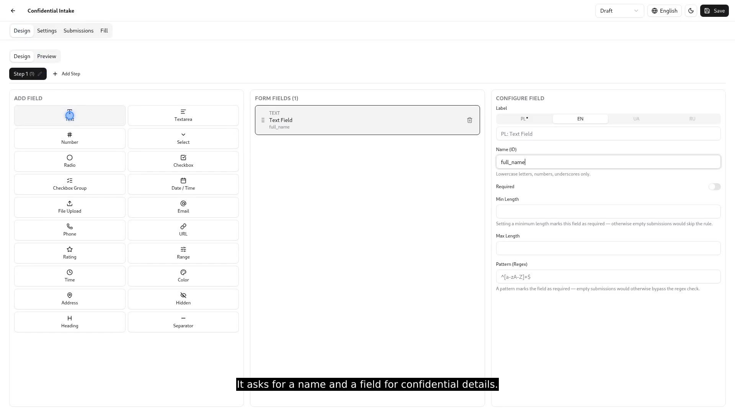
Task: Add a Color picker field
Action: [x=183, y=276]
